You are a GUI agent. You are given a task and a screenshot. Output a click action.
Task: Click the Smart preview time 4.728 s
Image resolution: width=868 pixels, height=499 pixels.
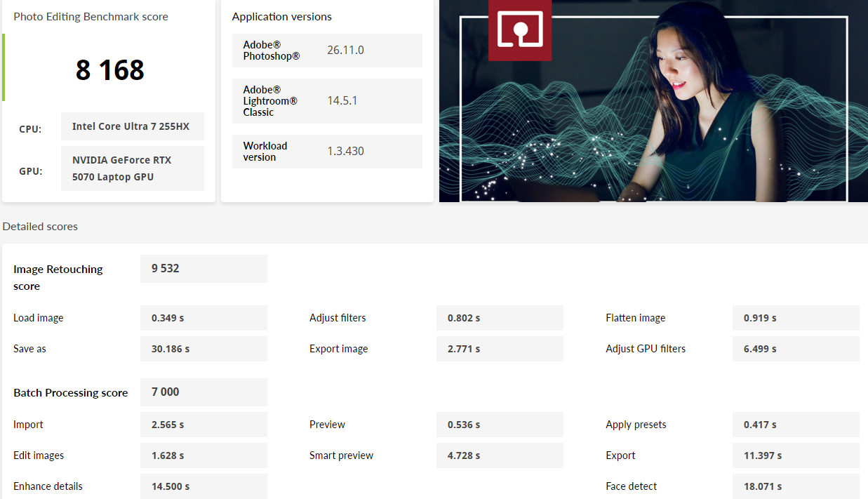pos(500,455)
